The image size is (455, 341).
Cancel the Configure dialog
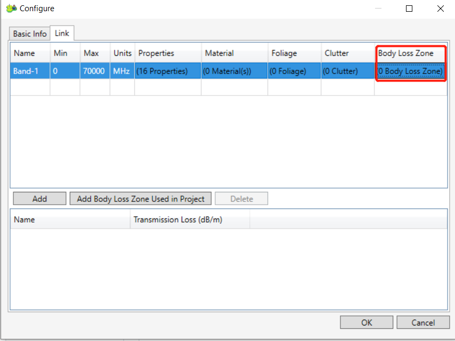click(423, 322)
